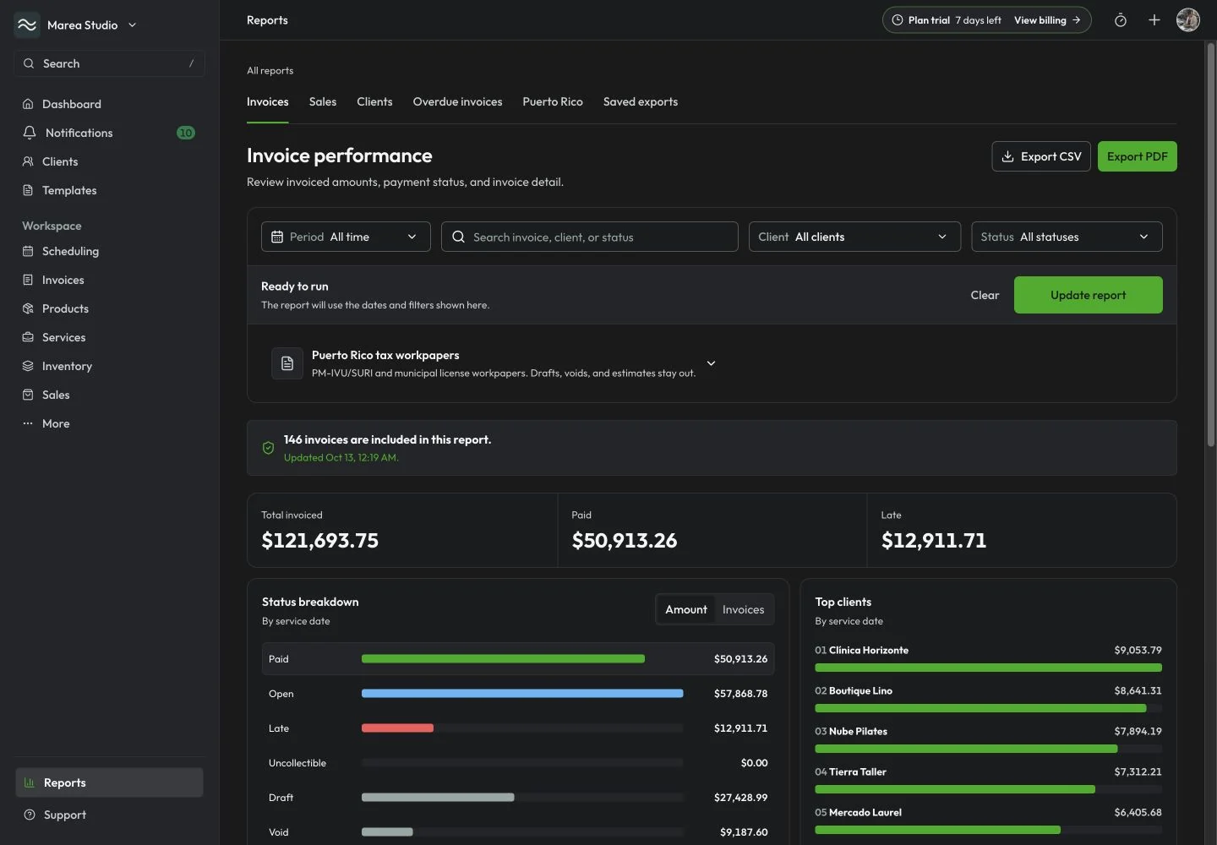Open Templates in the sidebar
This screenshot has width=1217, height=845.
click(110, 190)
